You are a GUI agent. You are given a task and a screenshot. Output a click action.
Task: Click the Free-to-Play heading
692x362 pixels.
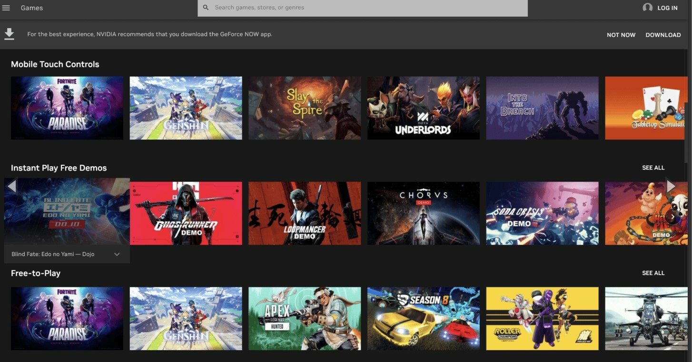coord(36,273)
